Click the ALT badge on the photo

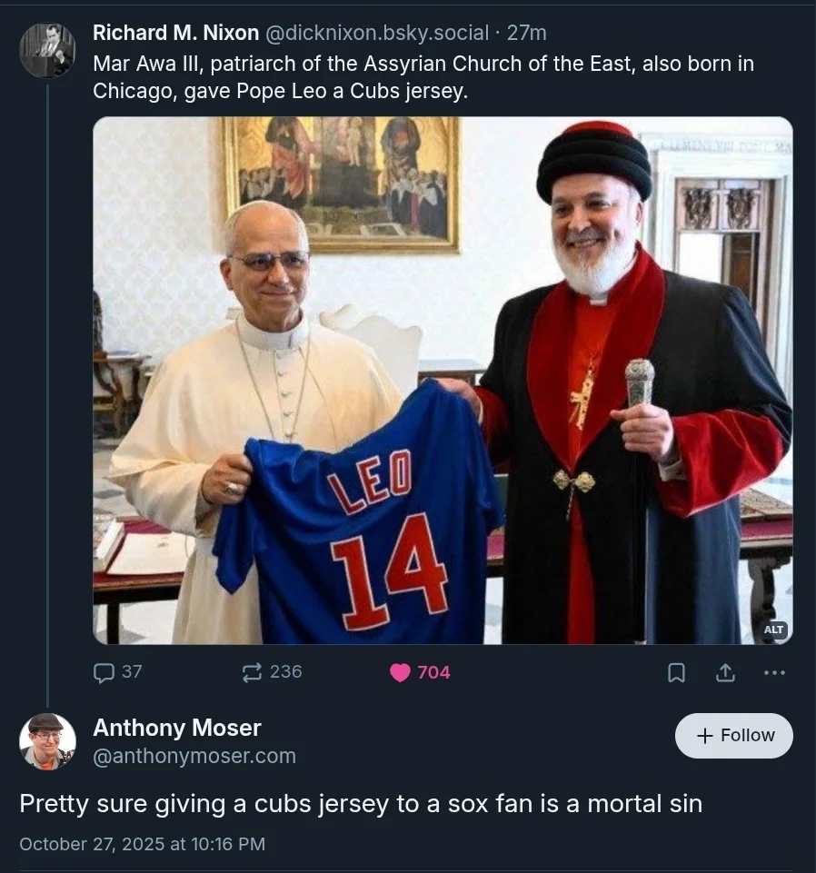(773, 630)
